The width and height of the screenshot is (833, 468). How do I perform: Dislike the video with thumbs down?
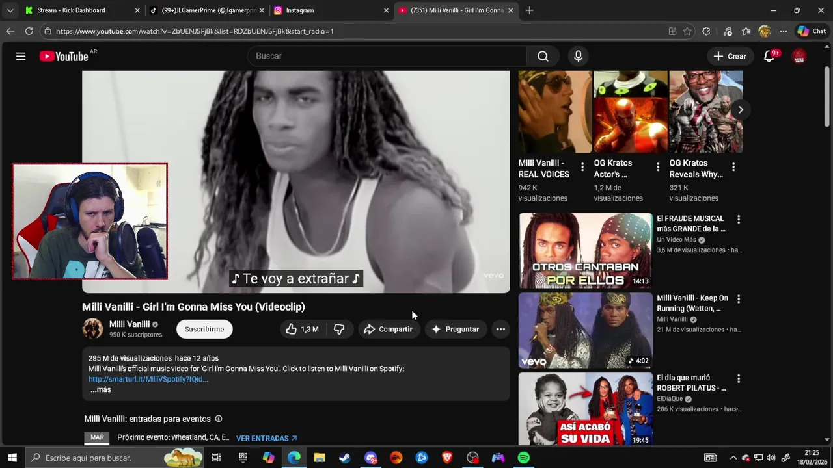coord(339,330)
